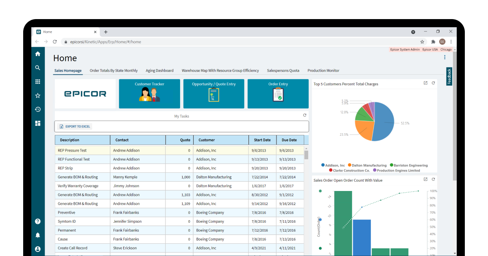Click Chicago site label
Image resolution: width=488 pixels, height=256 pixels.
pyautogui.click(x=446, y=50)
